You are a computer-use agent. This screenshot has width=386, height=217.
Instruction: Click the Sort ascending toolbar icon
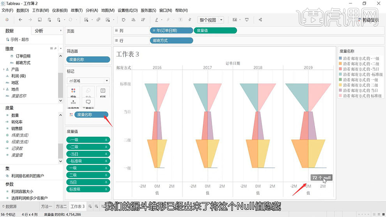point(133,20)
